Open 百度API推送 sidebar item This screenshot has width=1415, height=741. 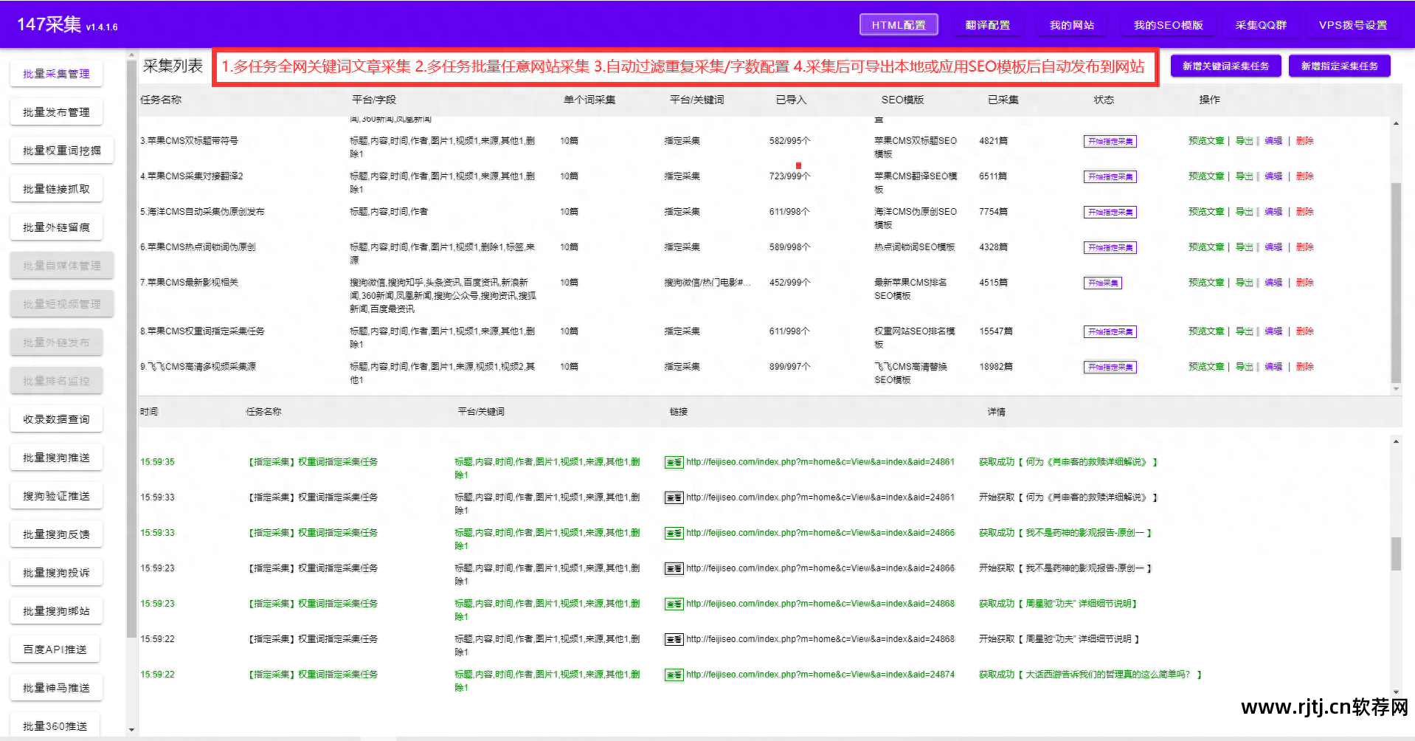[x=55, y=648]
